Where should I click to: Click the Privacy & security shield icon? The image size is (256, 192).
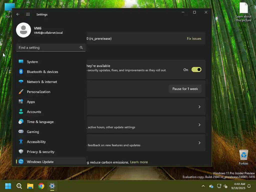[21, 151]
